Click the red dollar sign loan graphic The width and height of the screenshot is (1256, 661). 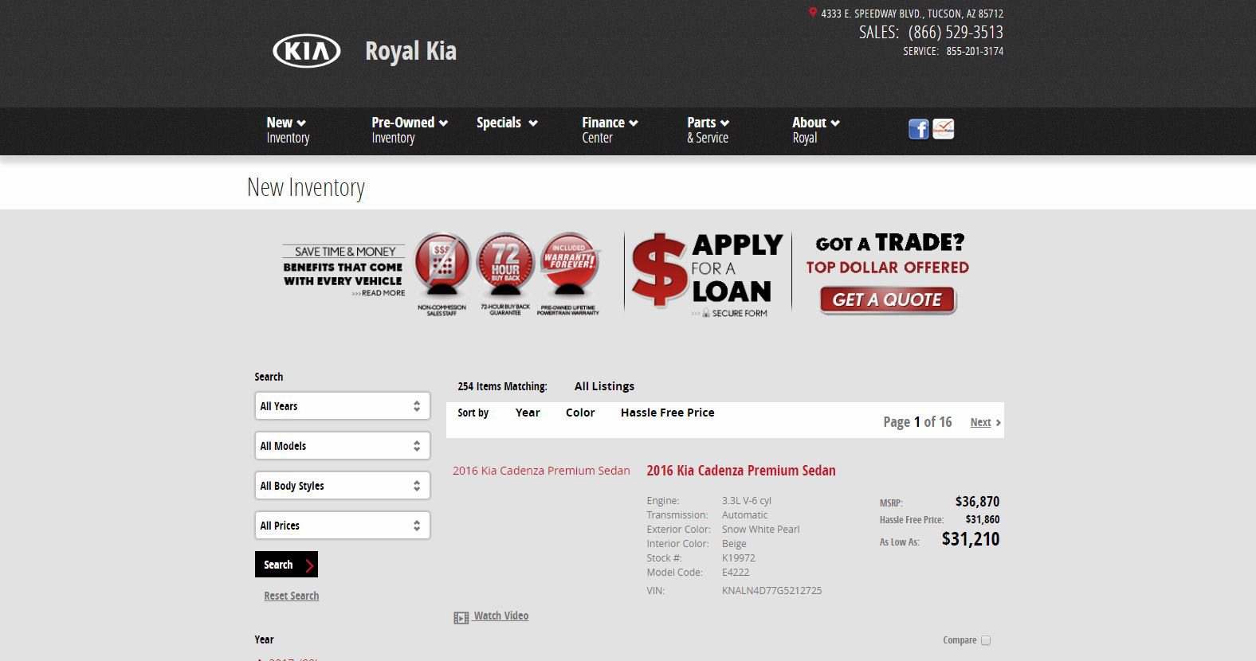pyautogui.click(x=659, y=271)
